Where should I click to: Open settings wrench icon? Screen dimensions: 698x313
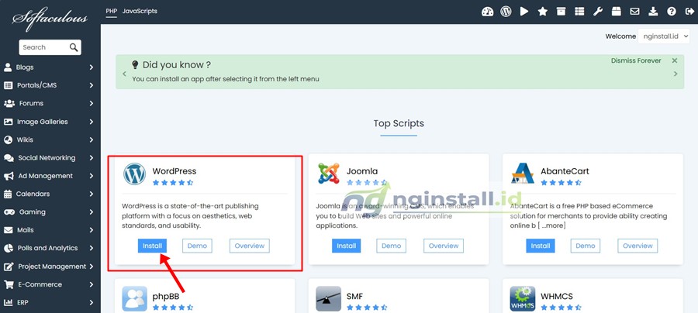coord(598,12)
